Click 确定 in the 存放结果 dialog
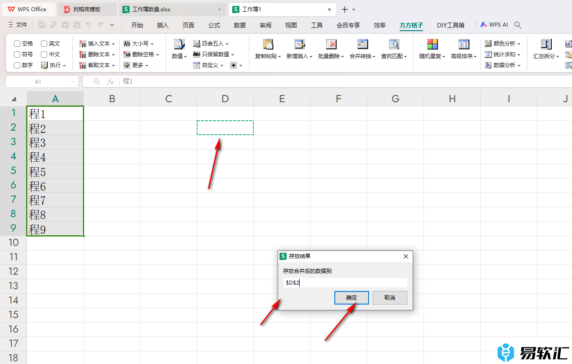Screen dimensions: 572x364 (351, 298)
